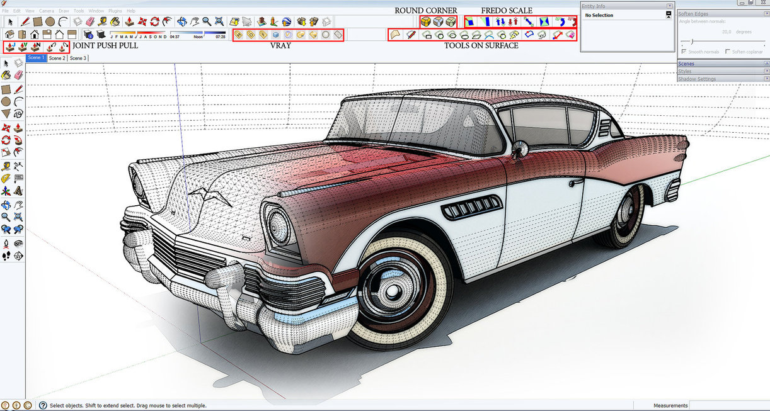Enable the Soften coplanar checkbox
This screenshot has height=411, width=770.
728,52
